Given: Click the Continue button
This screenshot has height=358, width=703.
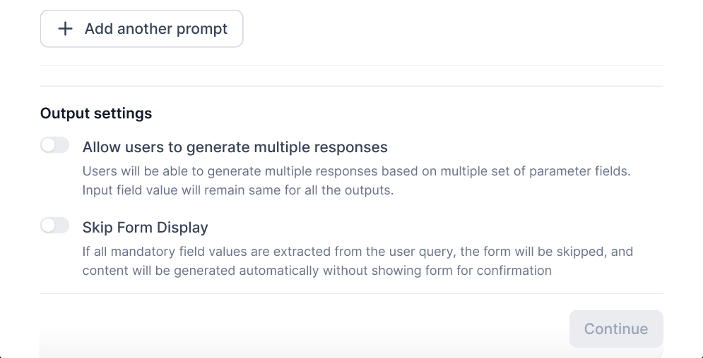Looking at the screenshot, I should tap(615, 329).
